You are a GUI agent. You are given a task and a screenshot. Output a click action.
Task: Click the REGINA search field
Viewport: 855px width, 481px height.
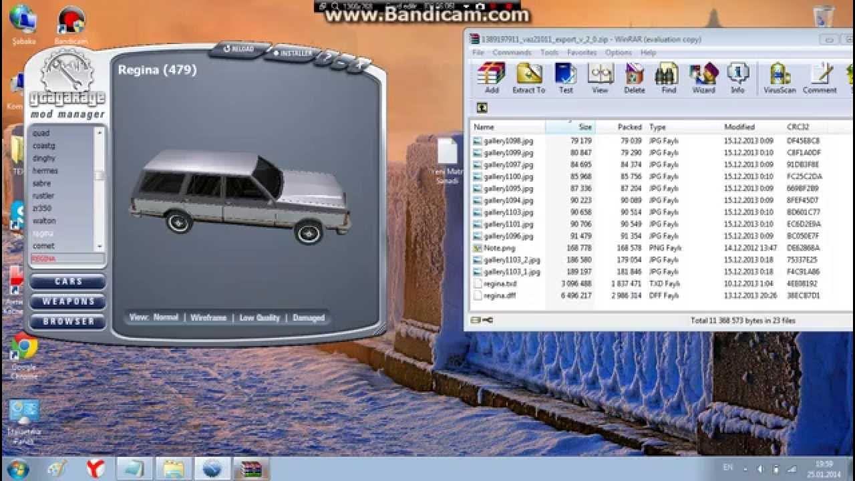pos(67,259)
